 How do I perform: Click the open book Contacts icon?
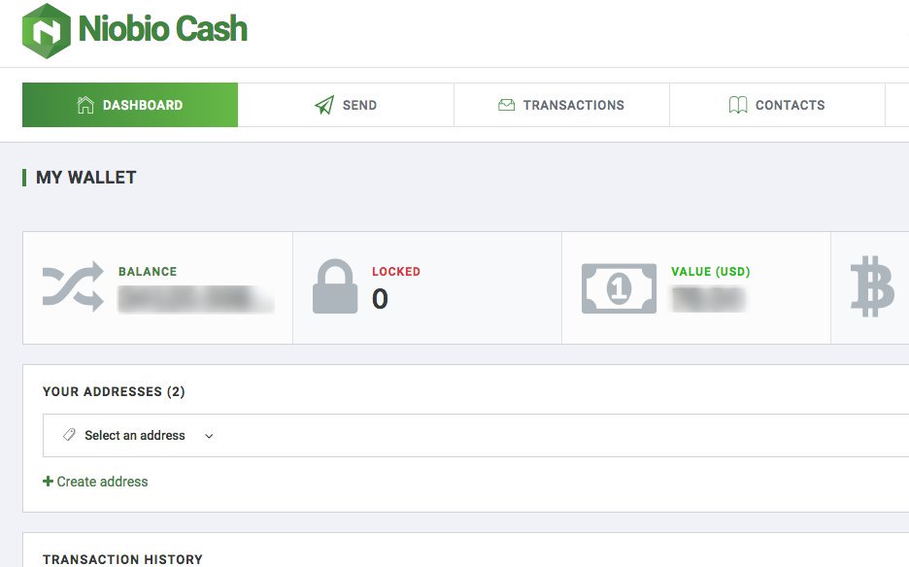click(x=737, y=105)
